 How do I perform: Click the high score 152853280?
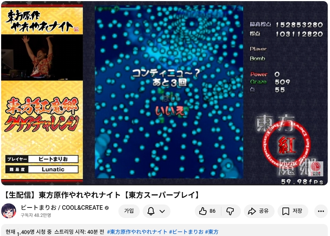(299, 25)
